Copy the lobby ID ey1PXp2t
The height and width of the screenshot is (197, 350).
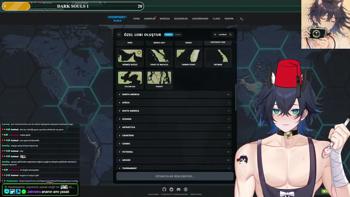[x=231, y=34]
